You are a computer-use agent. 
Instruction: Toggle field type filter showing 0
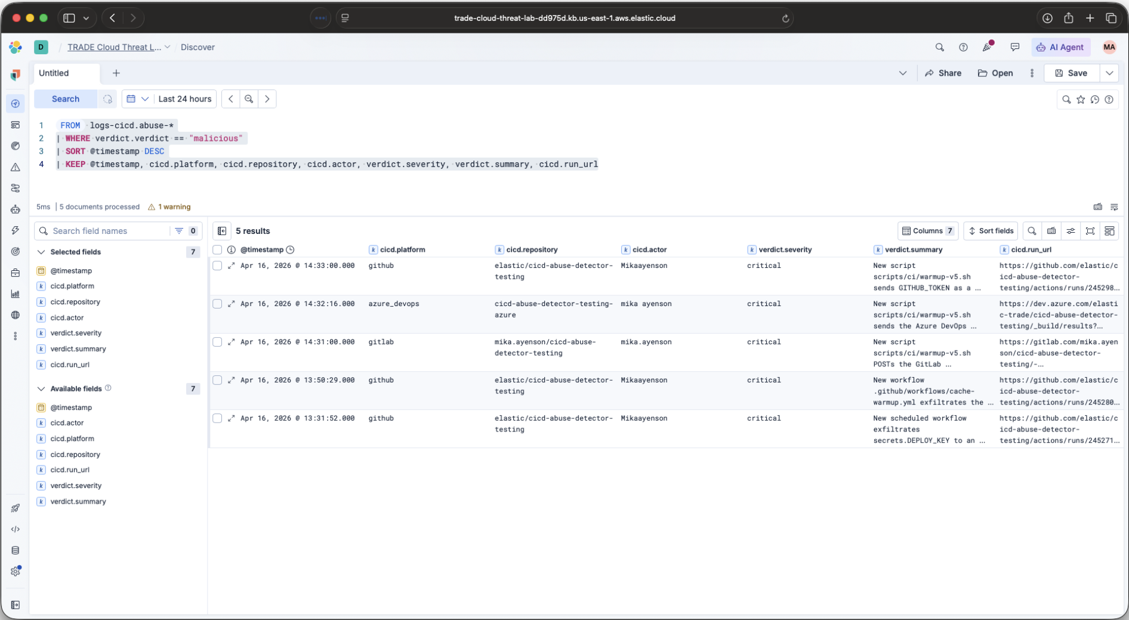(186, 231)
